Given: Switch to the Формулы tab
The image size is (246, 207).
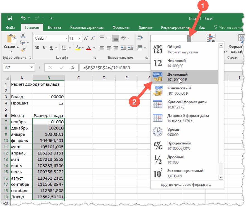Looking at the screenshot, I should (x=121, y=28).
